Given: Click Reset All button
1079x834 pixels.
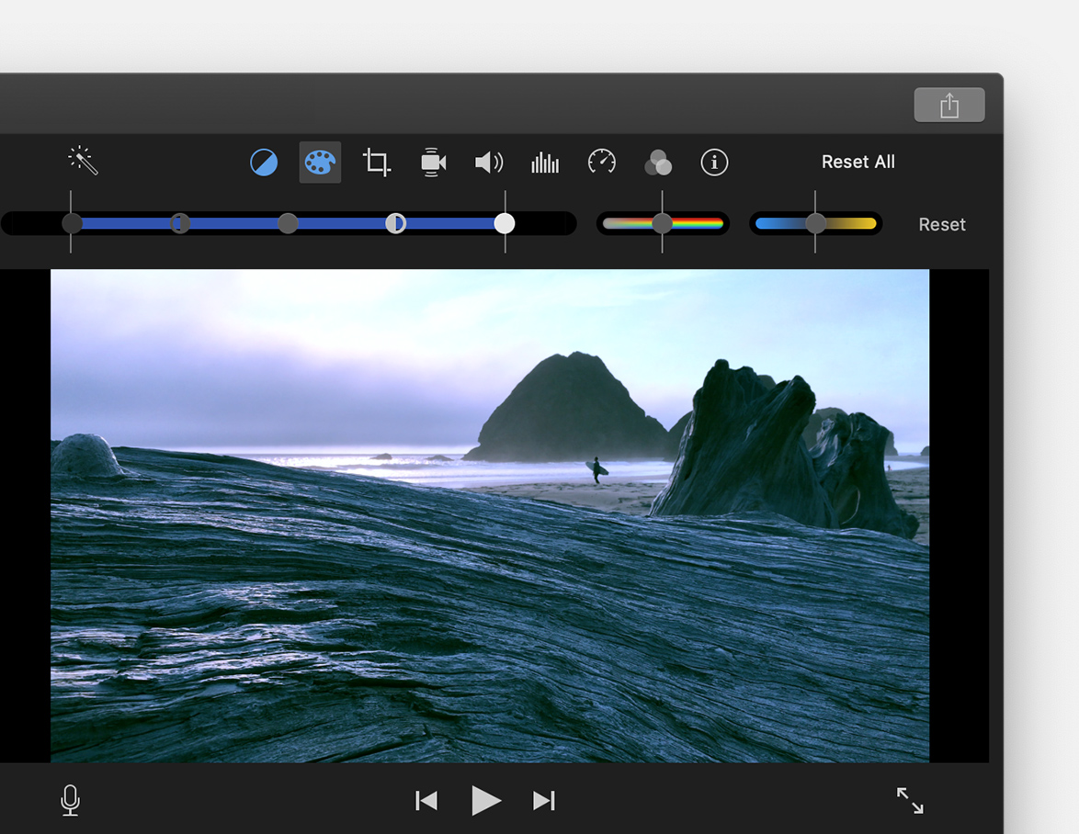Looking at the screenshot, I should click(x=858, y=162).
